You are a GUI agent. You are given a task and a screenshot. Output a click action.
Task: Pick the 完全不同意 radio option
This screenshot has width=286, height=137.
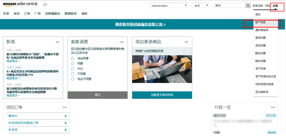pyautogui.click(x=72, y=79)
